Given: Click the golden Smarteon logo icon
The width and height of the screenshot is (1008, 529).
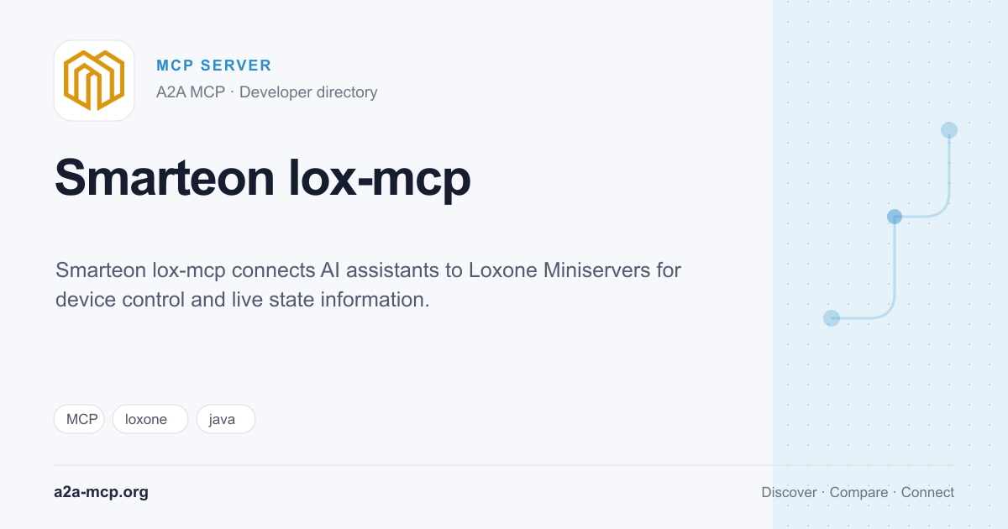Looking at the screenshot, I should (x=94, y=81).
